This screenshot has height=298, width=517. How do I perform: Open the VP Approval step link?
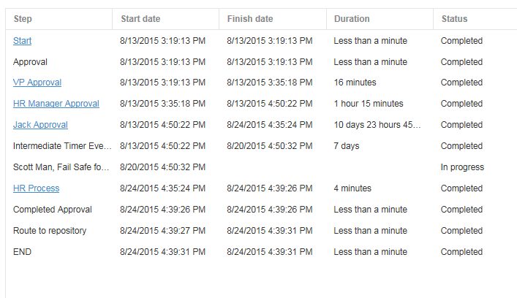pyautogui.click(x=37, y=83)
